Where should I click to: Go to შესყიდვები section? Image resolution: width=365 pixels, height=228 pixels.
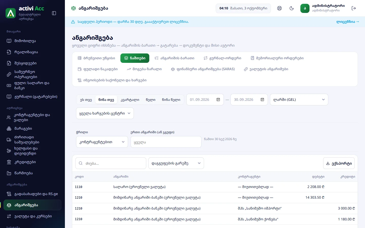point(32,63)
